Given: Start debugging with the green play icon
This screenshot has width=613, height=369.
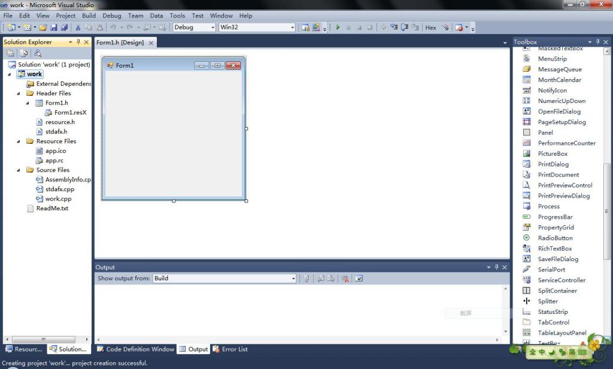Looking at the screenshot, I should 338,28.
